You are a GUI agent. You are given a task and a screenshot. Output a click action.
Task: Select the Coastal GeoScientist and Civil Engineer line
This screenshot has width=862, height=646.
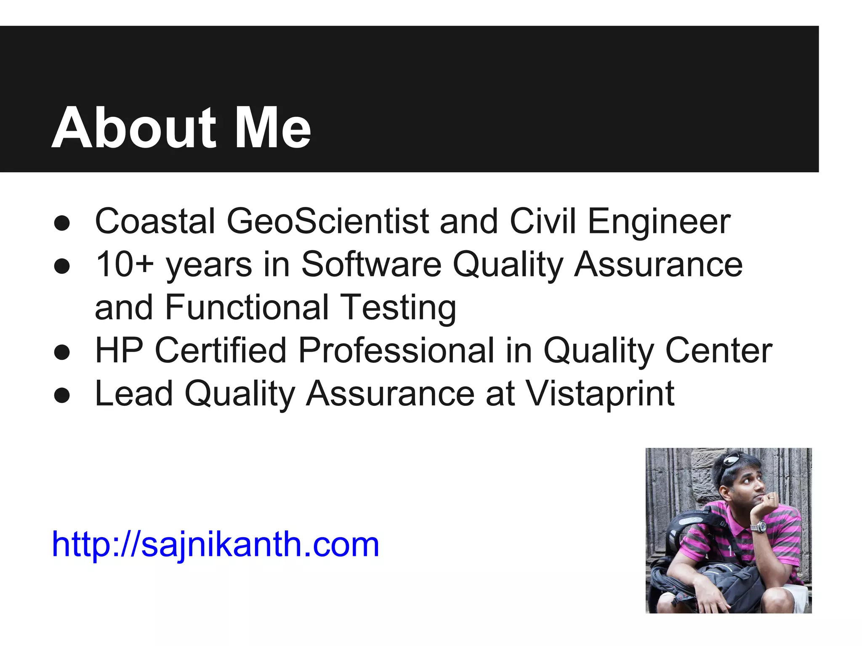pyautogui.click(x=413, y=222)
